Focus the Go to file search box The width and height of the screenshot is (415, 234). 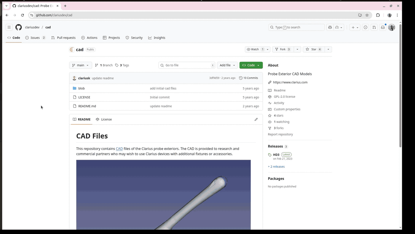coord(187,65)
